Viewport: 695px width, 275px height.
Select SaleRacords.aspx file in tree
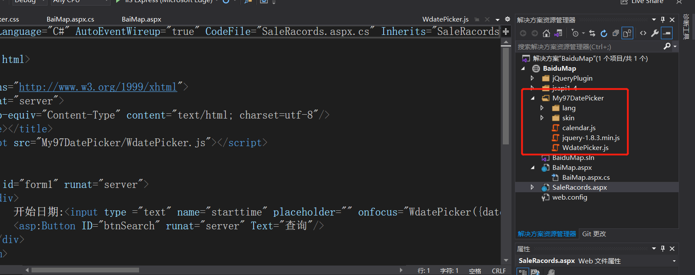pyautogui.click(x=580, y=187)
